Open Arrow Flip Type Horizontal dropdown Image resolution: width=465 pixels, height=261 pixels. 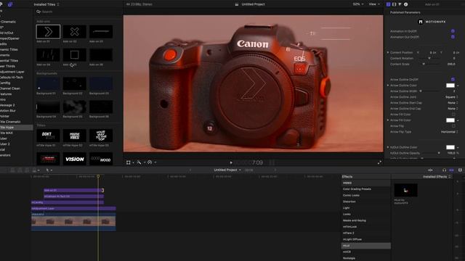[450, 132]
